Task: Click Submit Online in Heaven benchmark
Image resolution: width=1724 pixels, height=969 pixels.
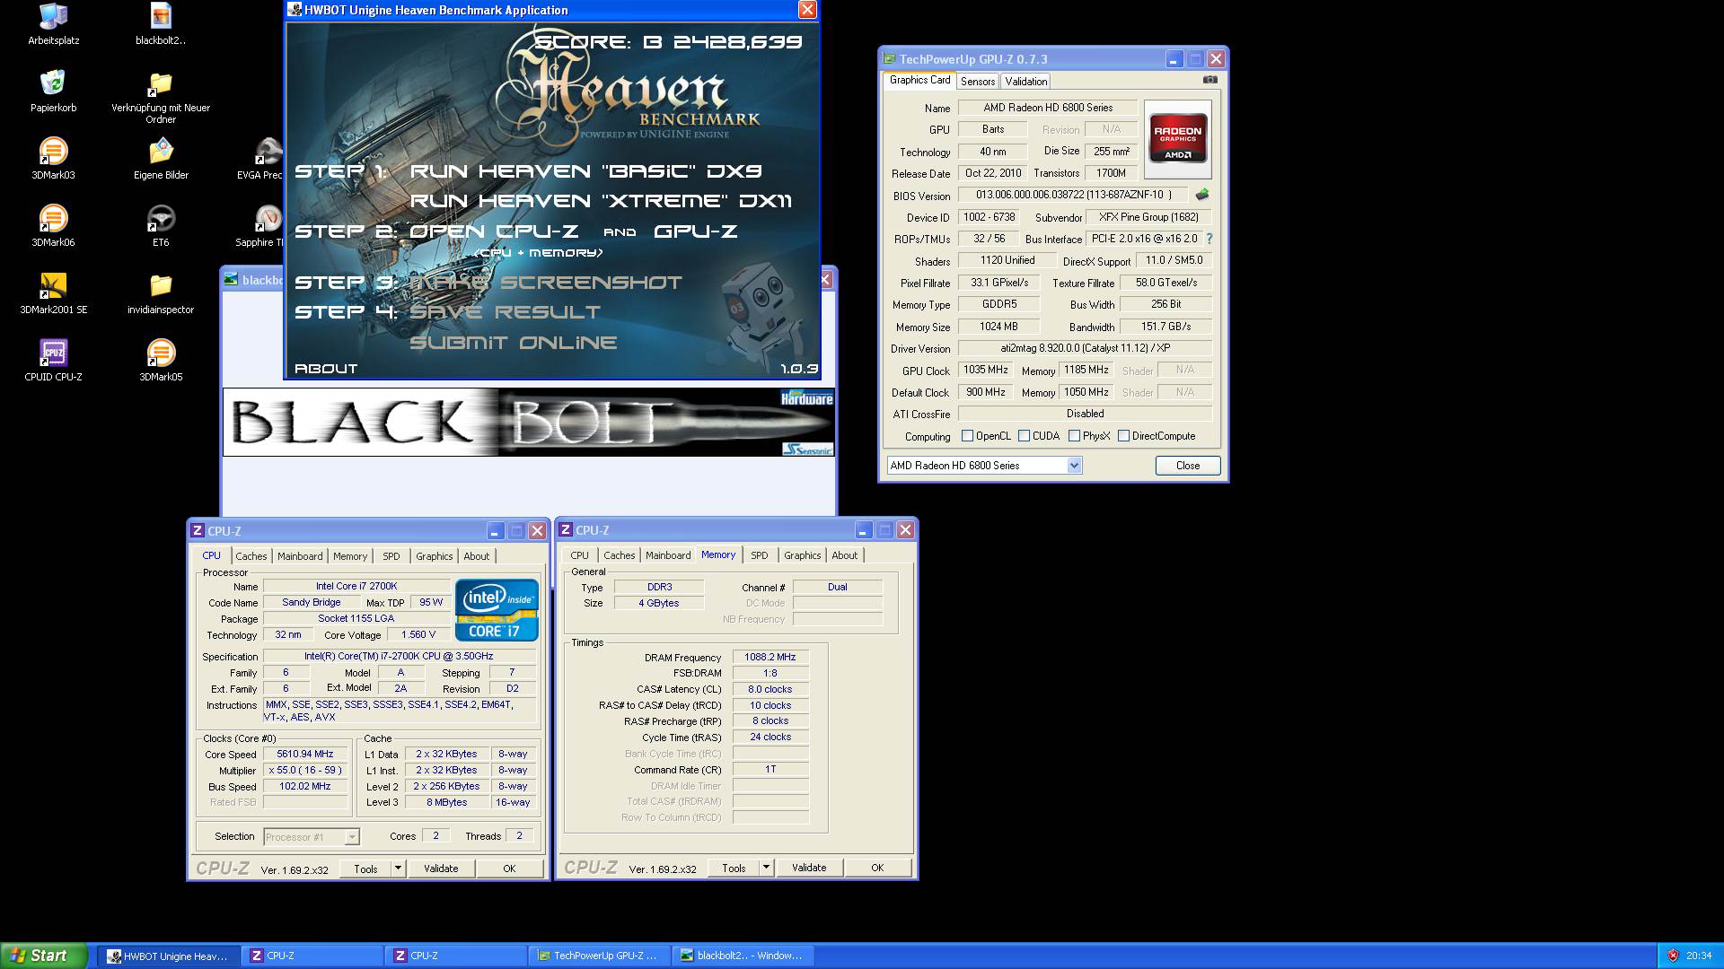Action: (513, 343)
